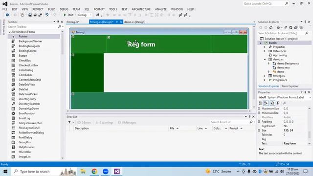Open the BUILD menu

coord(51,9)
